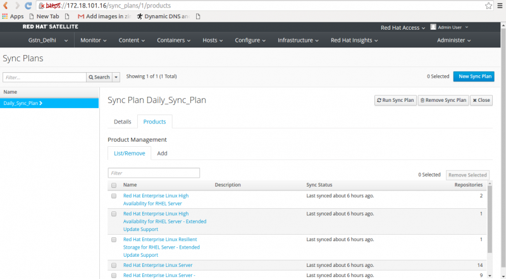Select the Products tab
Screen dimensions: 506x279
click(x=154, y=121)
